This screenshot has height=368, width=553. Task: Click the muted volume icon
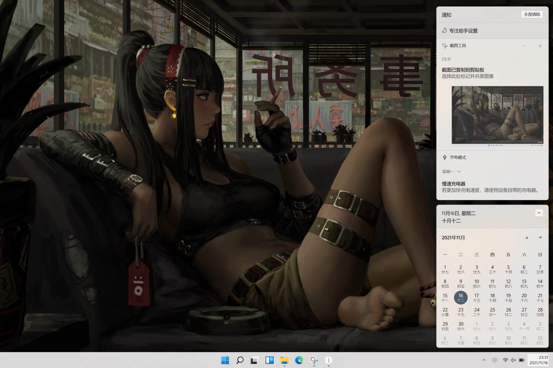click(x=513, y=360)
